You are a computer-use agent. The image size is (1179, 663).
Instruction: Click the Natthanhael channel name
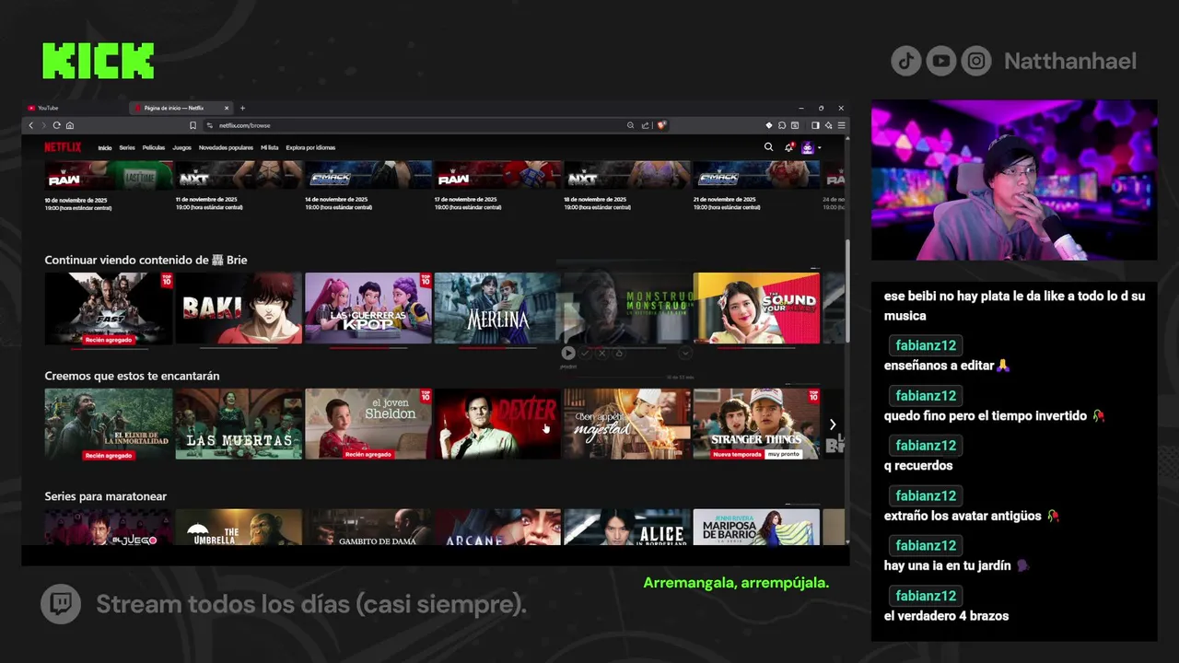pos(1070,62)
